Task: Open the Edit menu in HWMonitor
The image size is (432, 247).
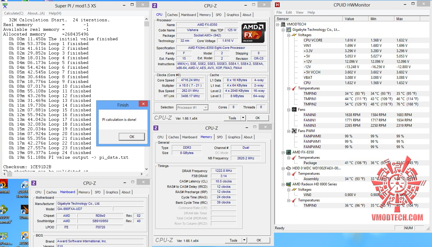Action: pos(289,12)
